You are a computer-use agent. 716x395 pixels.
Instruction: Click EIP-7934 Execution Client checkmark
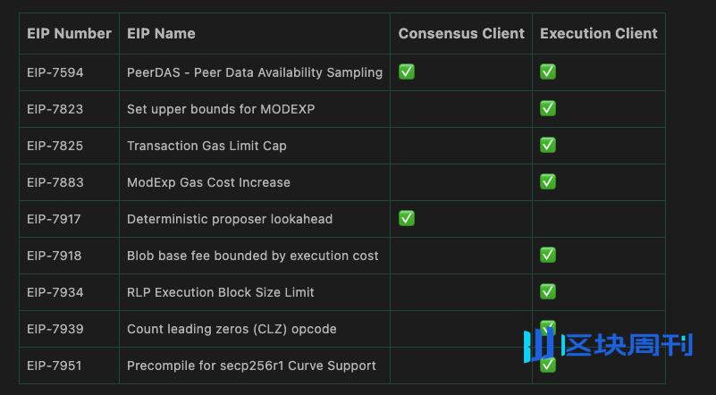click(548, 291)
